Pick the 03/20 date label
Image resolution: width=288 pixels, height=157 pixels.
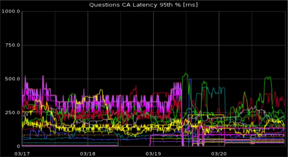pyautogui.click(x=219, y=153)
